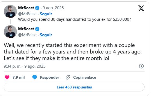Click Seguir on the top tweet
The height and width of the screenshot is (101, 152).
[x=46, y=14]
